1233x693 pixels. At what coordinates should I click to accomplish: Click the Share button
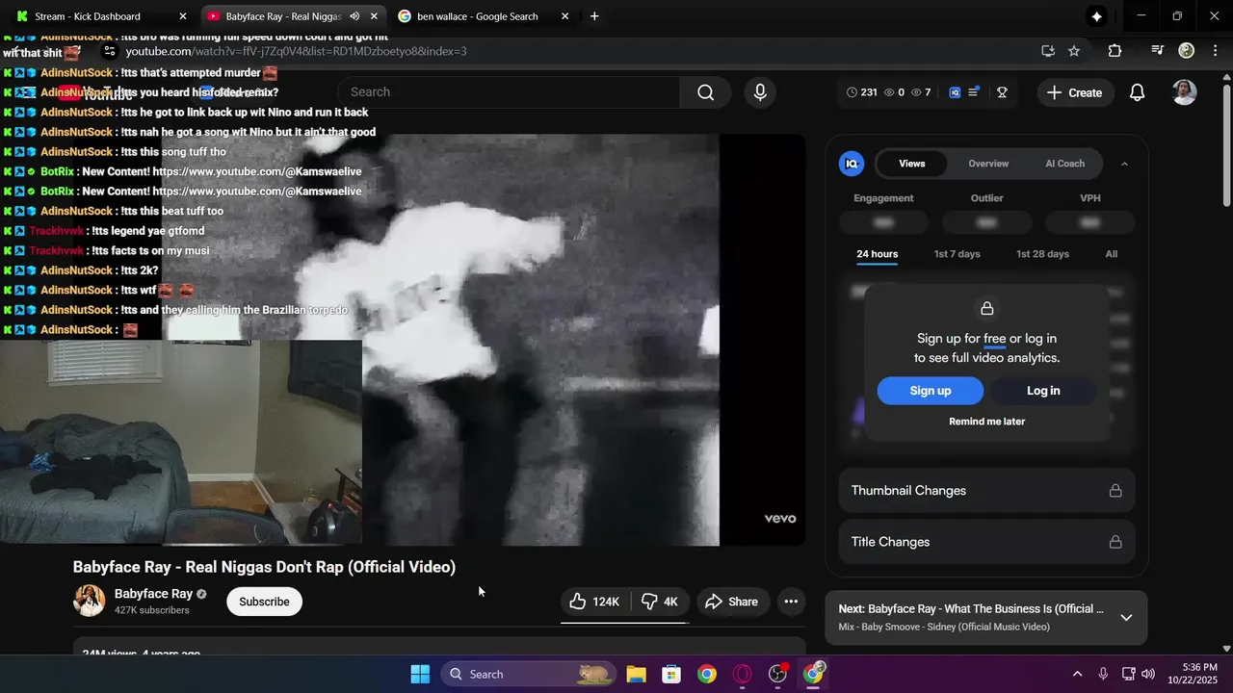point(733,602)
